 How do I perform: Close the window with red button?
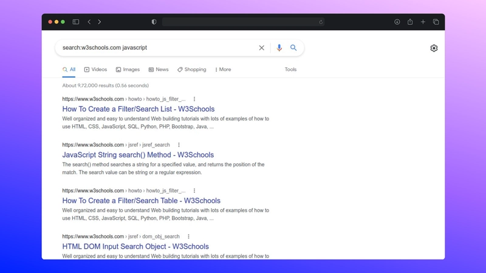click(x=50, y=22)
